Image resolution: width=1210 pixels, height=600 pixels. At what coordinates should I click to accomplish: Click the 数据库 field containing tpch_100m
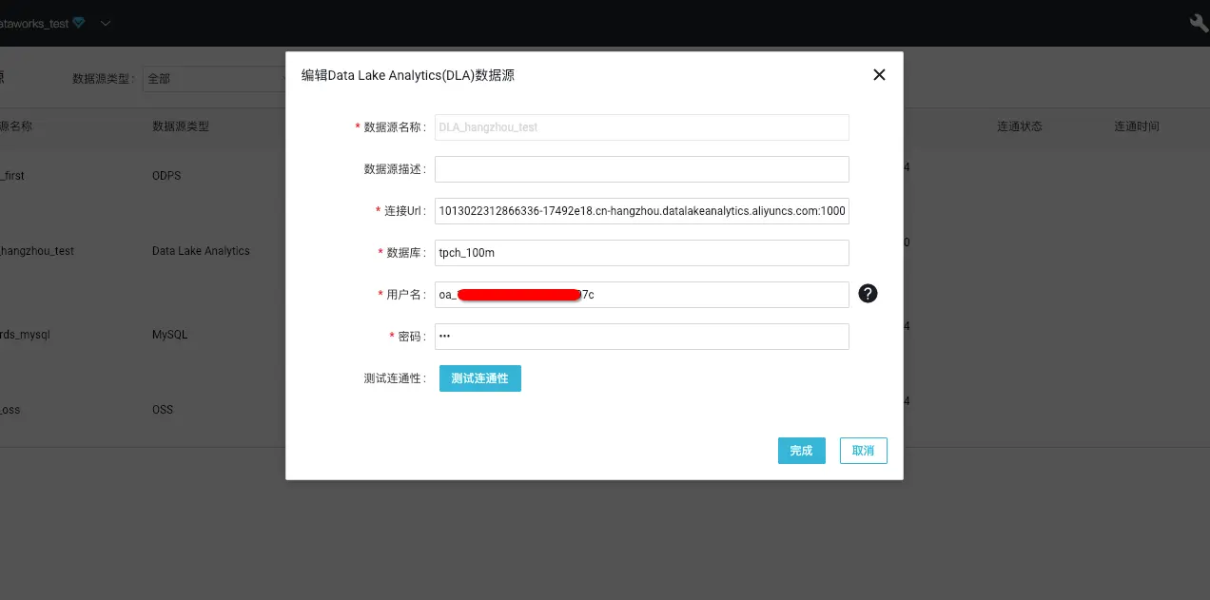tap(641, 252)
